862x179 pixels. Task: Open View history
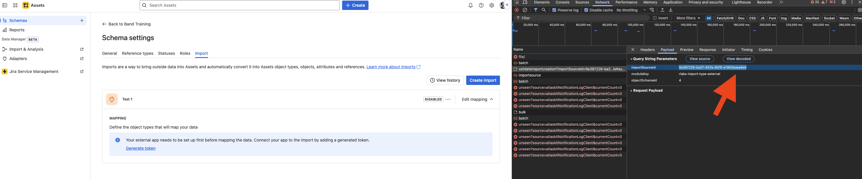pos(445,80)
